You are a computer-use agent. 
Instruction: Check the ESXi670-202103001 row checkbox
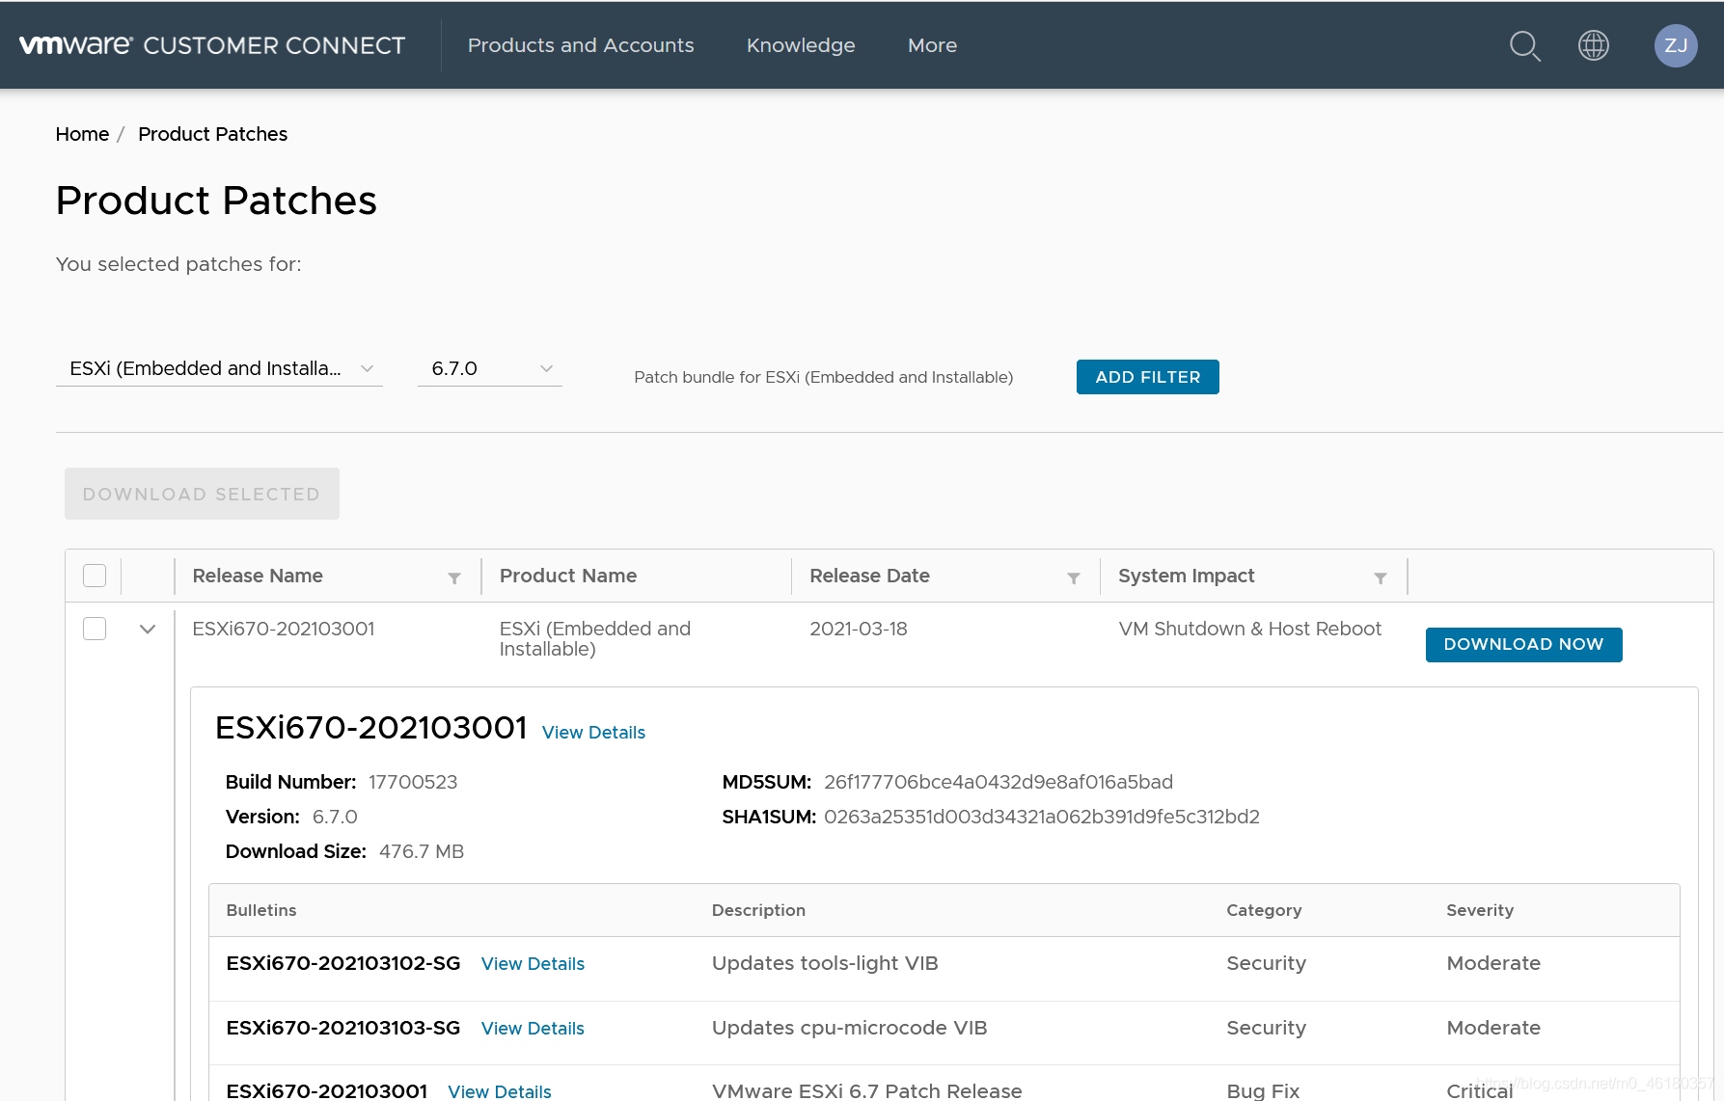click(x=95, y=629)
